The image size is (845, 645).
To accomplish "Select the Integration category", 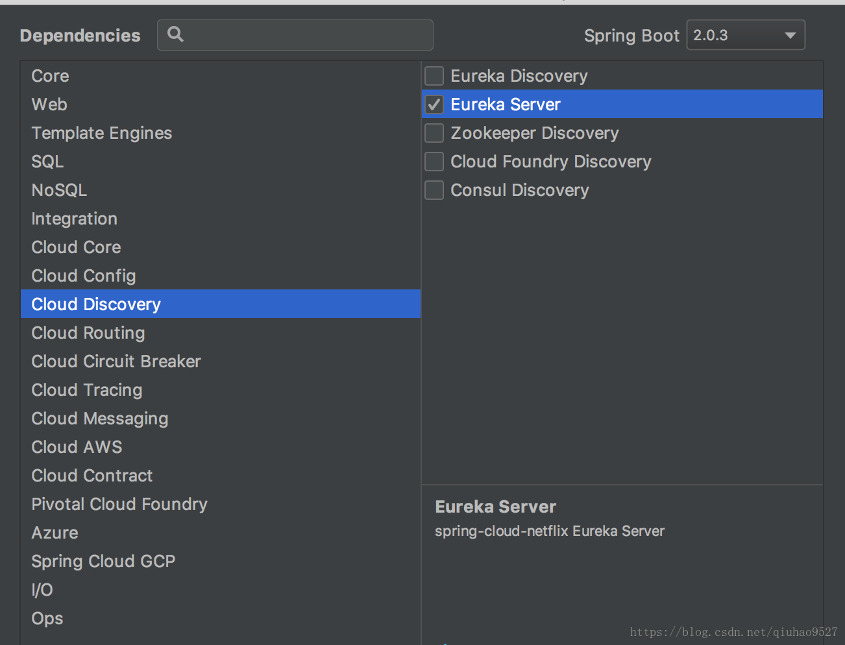I will point(221,219).
